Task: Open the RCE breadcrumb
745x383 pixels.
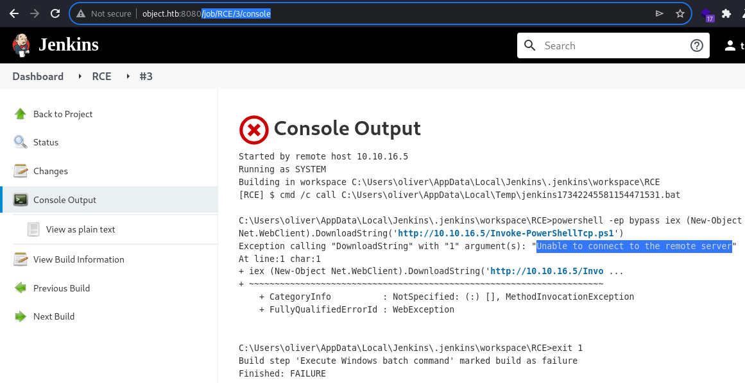Action: [101, 76]
